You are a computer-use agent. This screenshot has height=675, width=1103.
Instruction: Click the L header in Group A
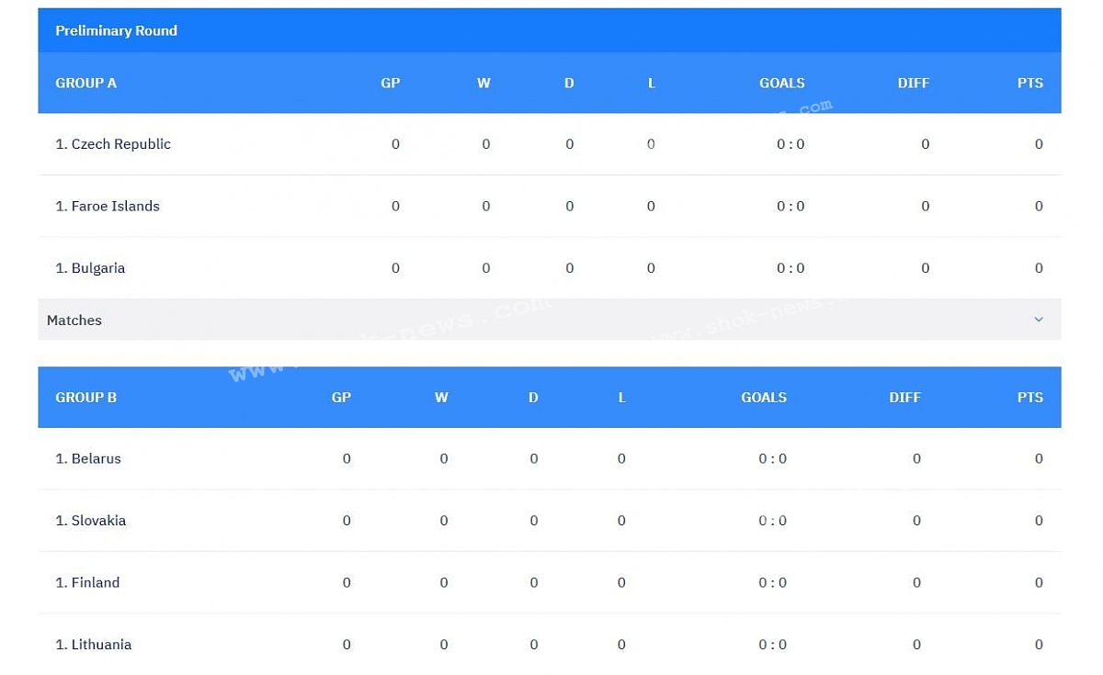(652, 83)
